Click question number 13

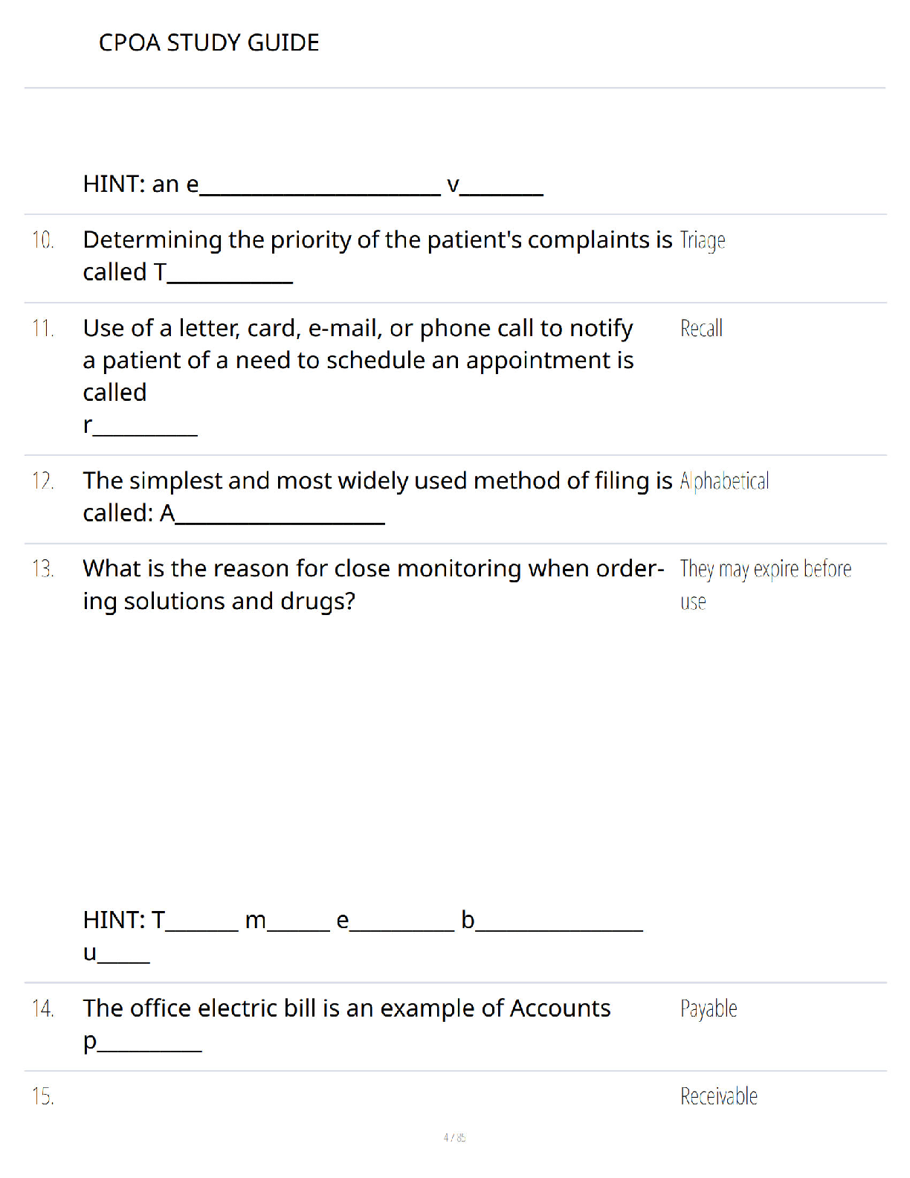(x=43, y=569)
